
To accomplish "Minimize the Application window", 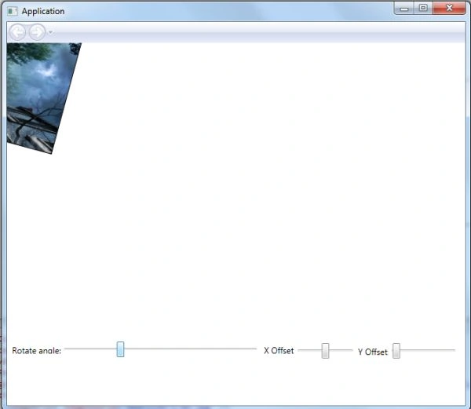I will [x=404, y=9].
